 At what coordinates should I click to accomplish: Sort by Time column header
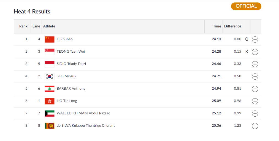click(x=217, y=26)
